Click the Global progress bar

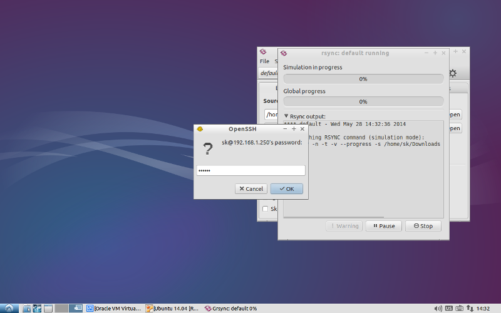363,101
